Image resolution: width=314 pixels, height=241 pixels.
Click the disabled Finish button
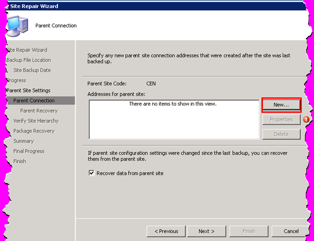249,231
